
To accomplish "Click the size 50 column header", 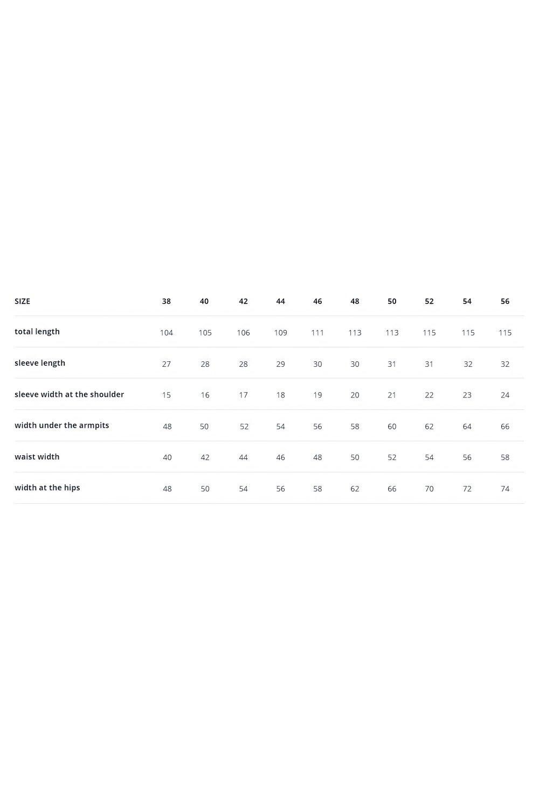I will tap(392, 301).
